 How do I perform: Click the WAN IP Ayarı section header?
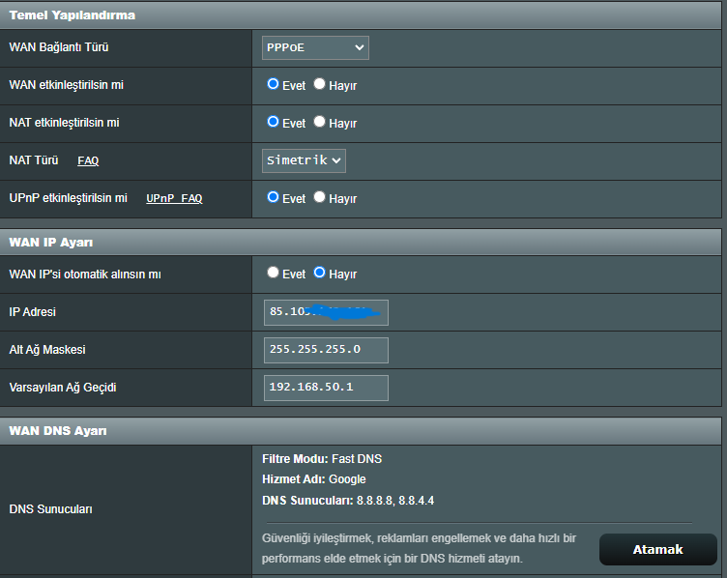(361, 242)
